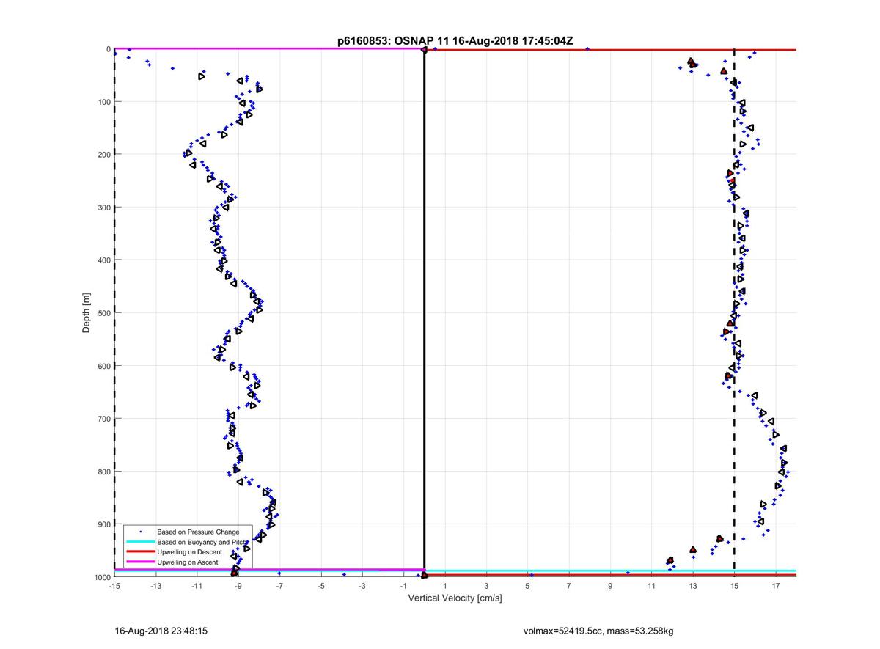Click the depth tick label 1000
The image size is (880, 649).
[102, 577]
